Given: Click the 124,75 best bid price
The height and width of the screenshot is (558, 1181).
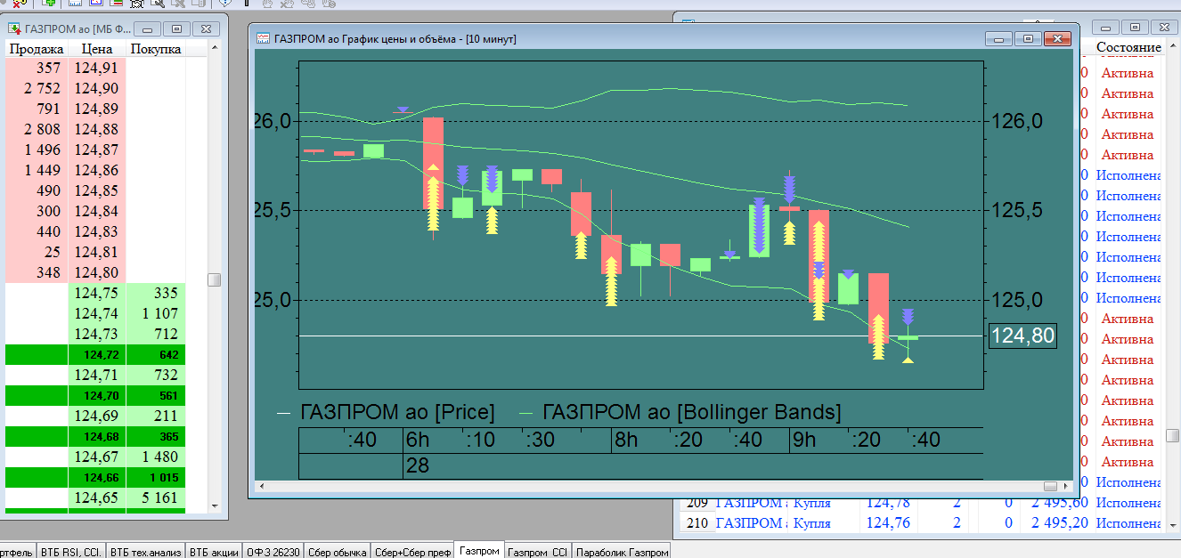Looking at the screenshot, I should (96, 293).
